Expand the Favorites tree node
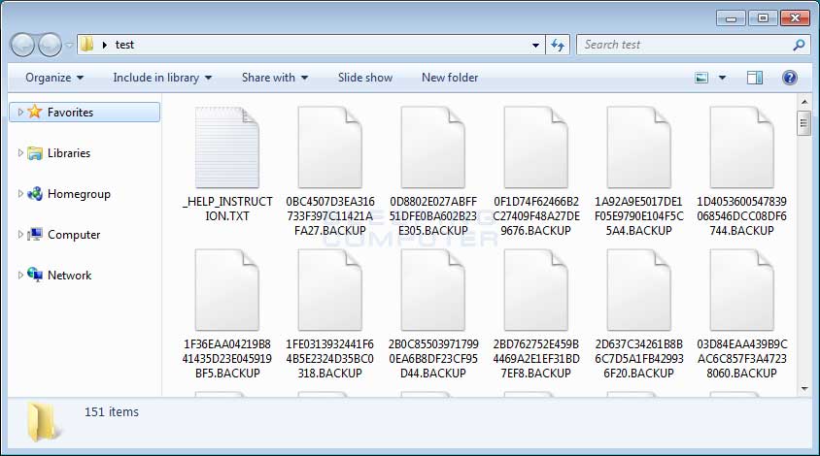This screenshot has height=456, width=820. pyautogui.click(x=20, y=112)
